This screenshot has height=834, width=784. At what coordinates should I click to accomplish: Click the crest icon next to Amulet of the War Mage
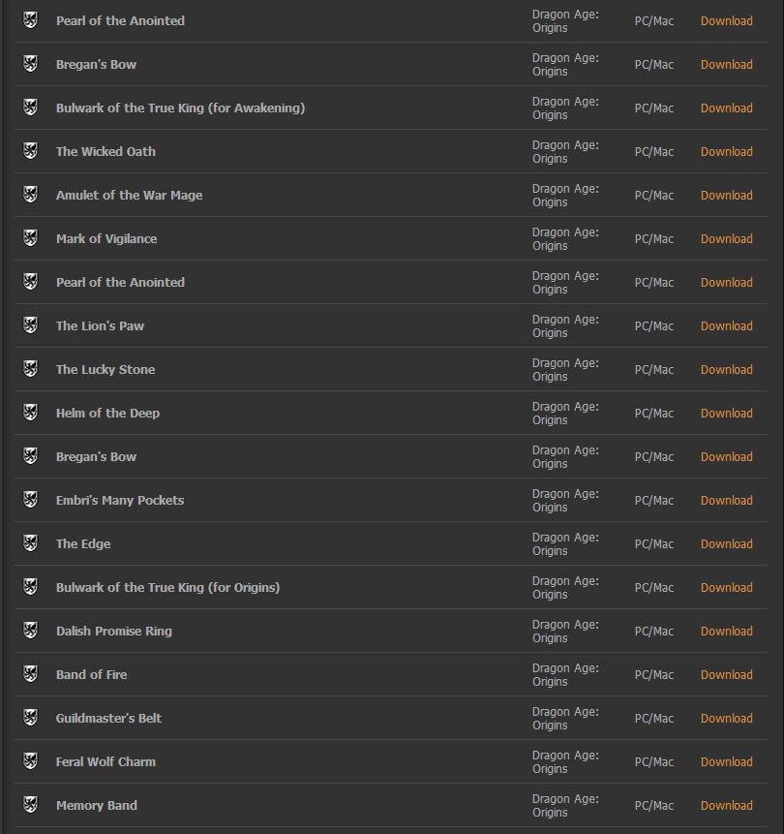click(x=30, y=195)
